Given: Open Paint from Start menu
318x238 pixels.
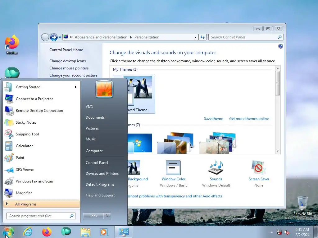Looking at the screenshot, I should point(42,158).
